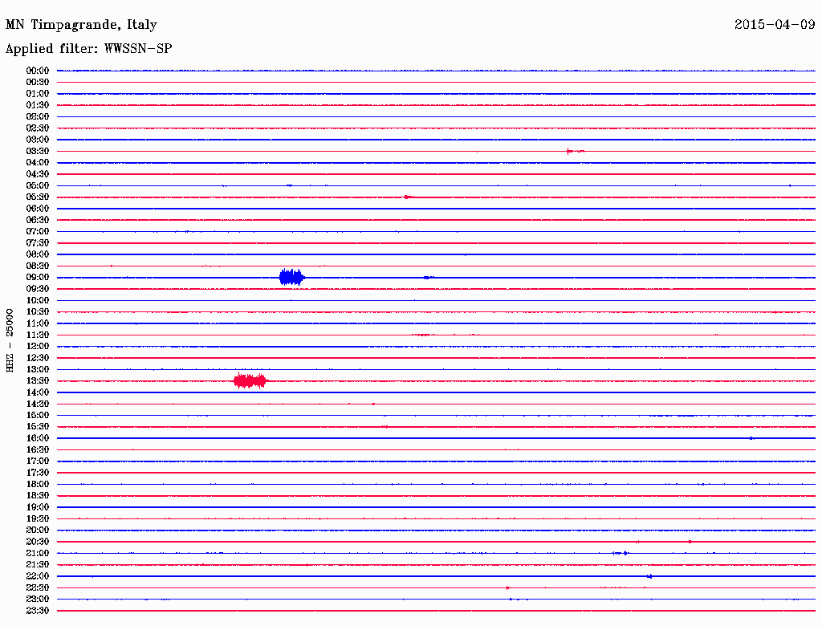
Task: Select the 19:00 time label
Action: click(x=37, y=507)
